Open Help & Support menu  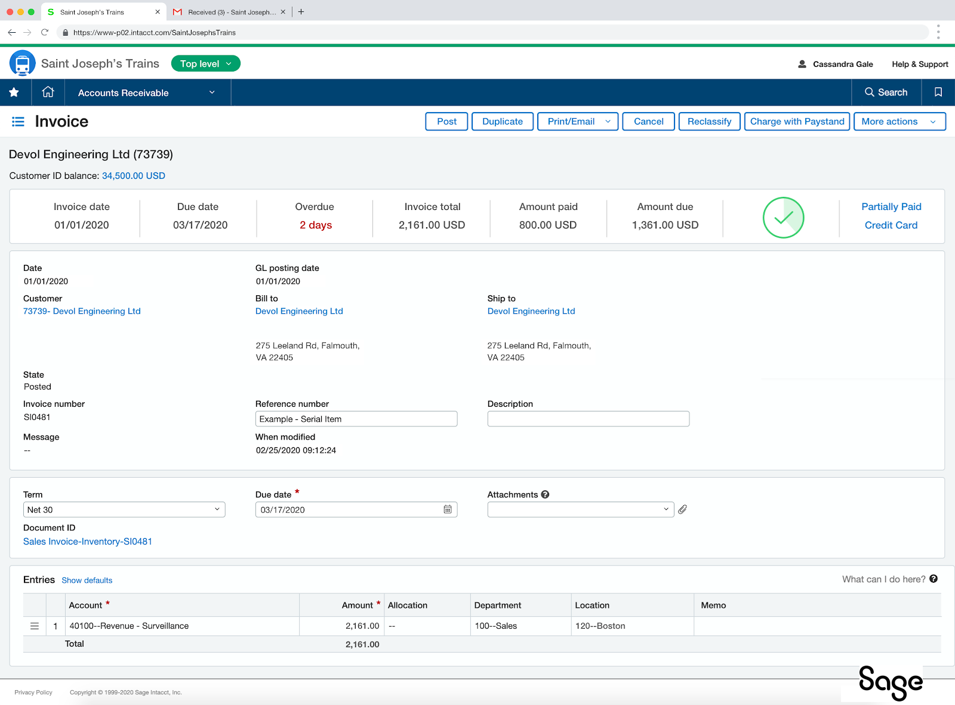920,64
